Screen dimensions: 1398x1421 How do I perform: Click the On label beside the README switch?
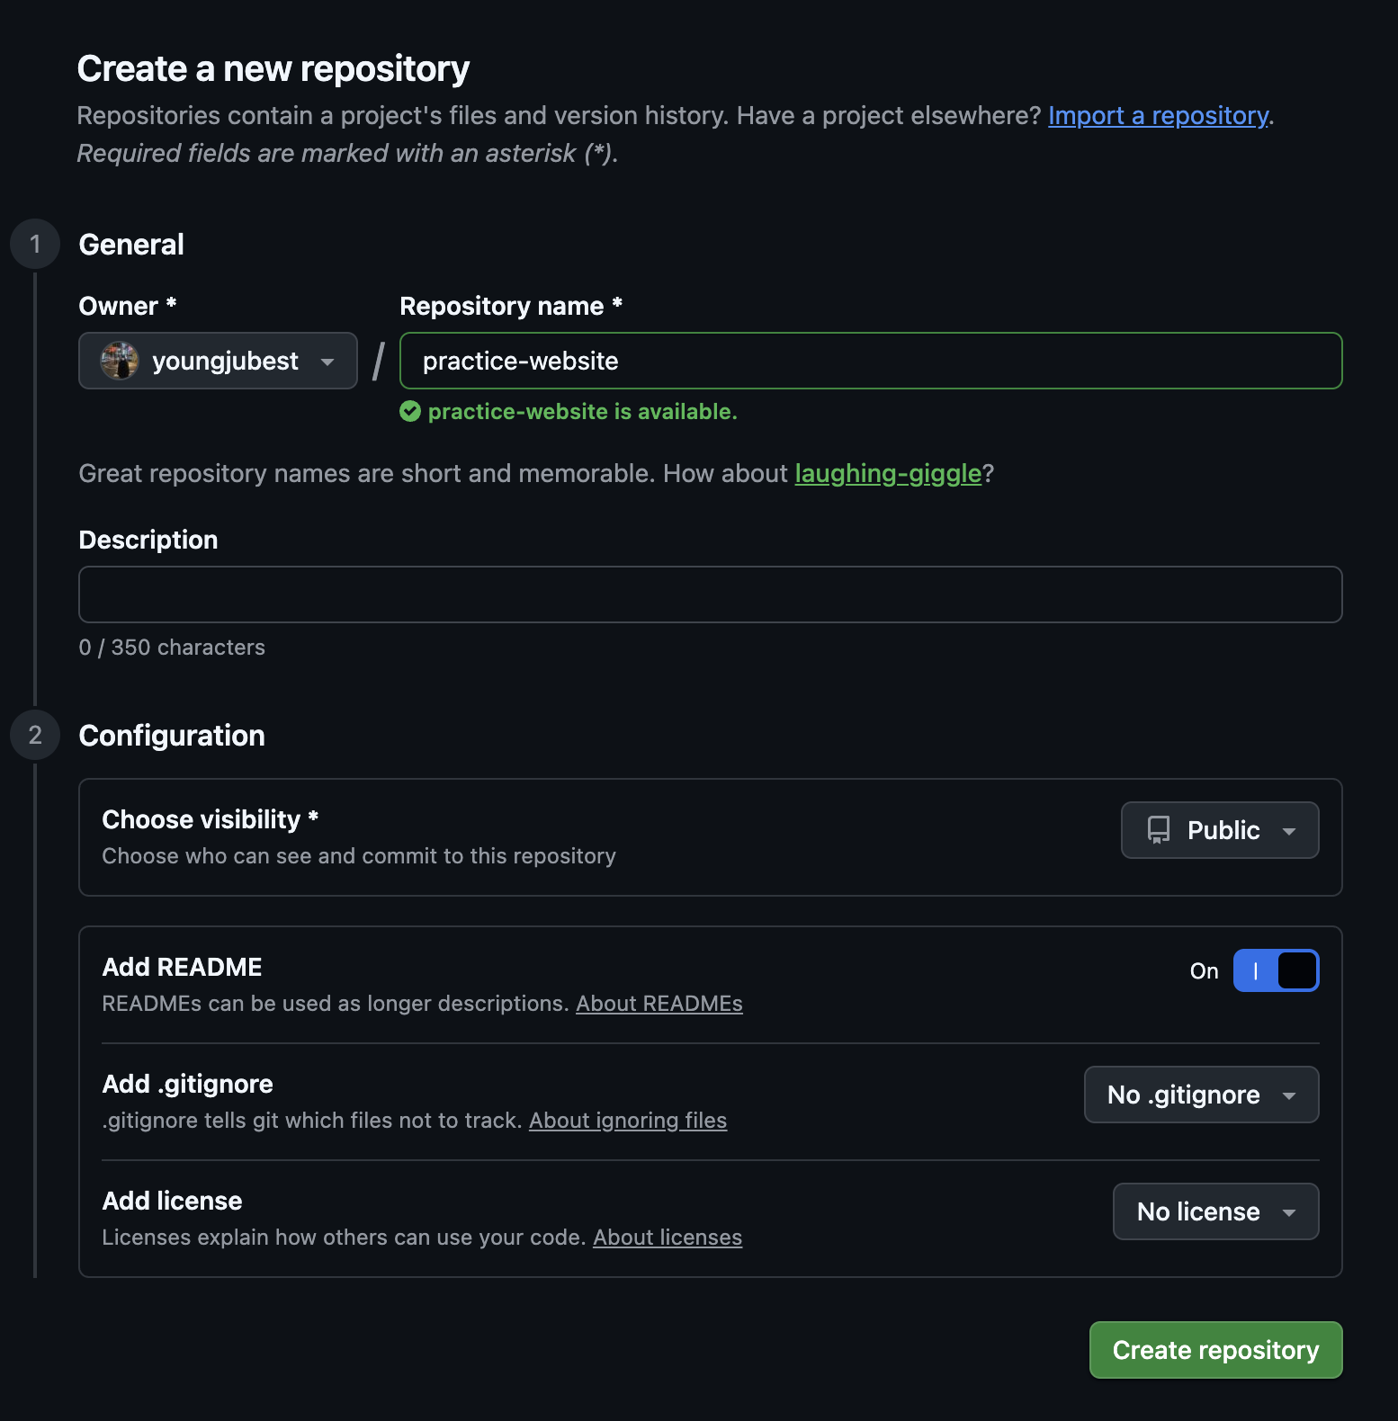(x=1204, y=971)
